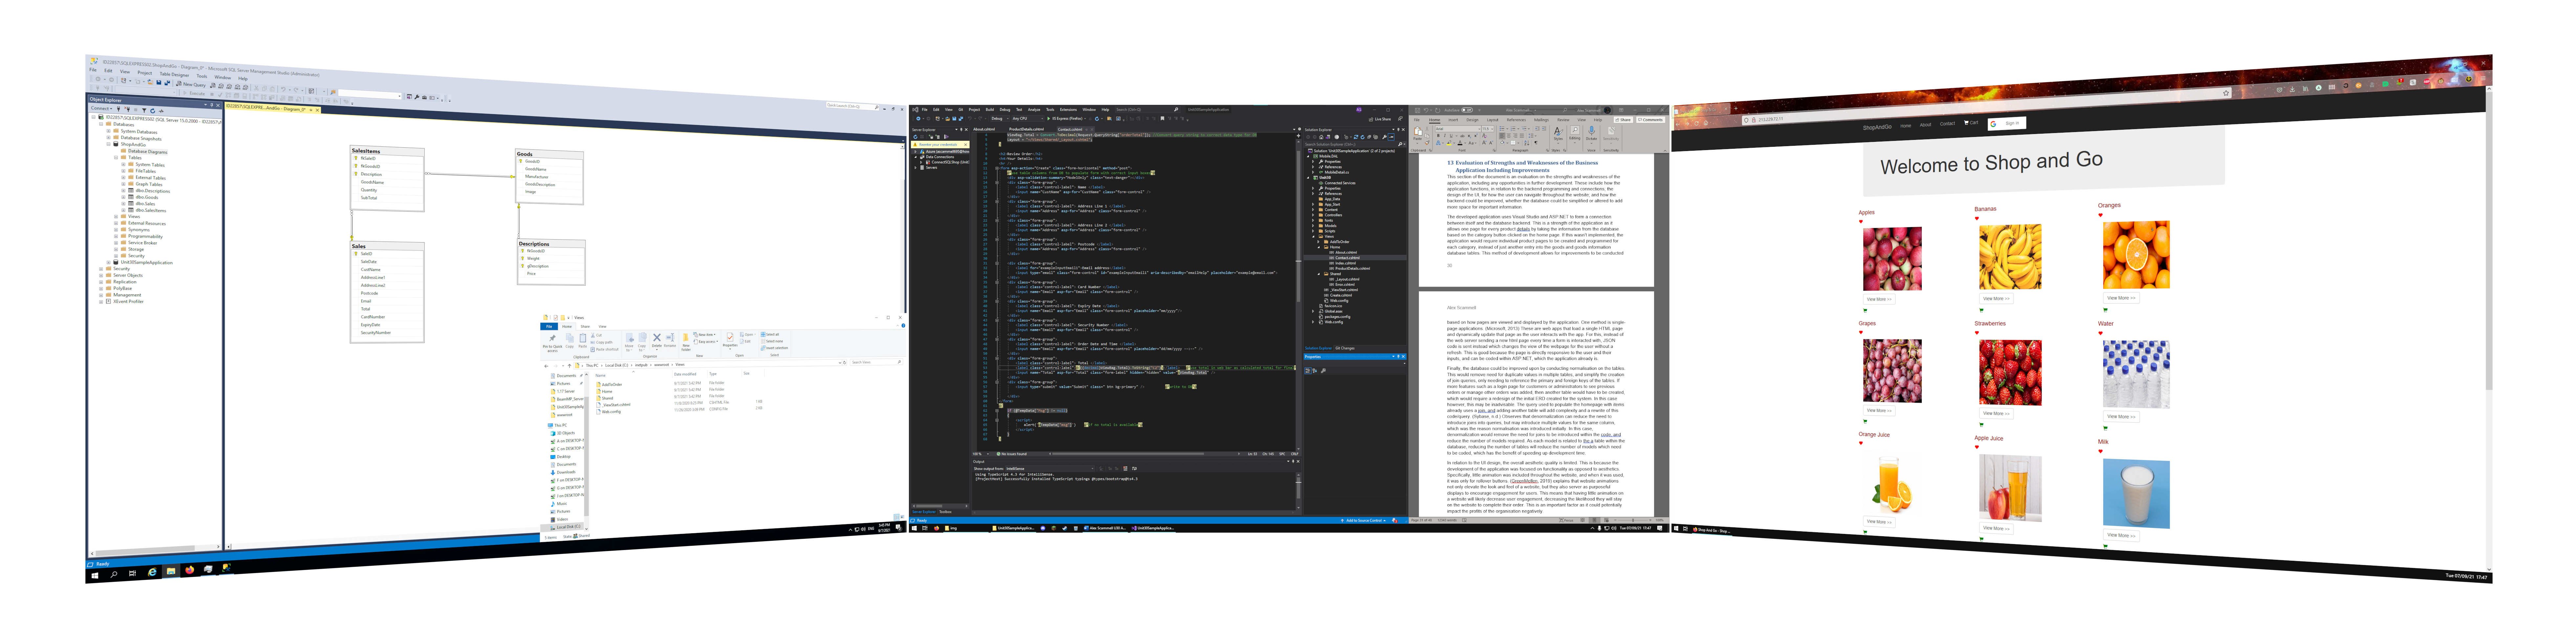Open Debug configuration dropdown in Visual Studio

click(x=1000, y=119)
